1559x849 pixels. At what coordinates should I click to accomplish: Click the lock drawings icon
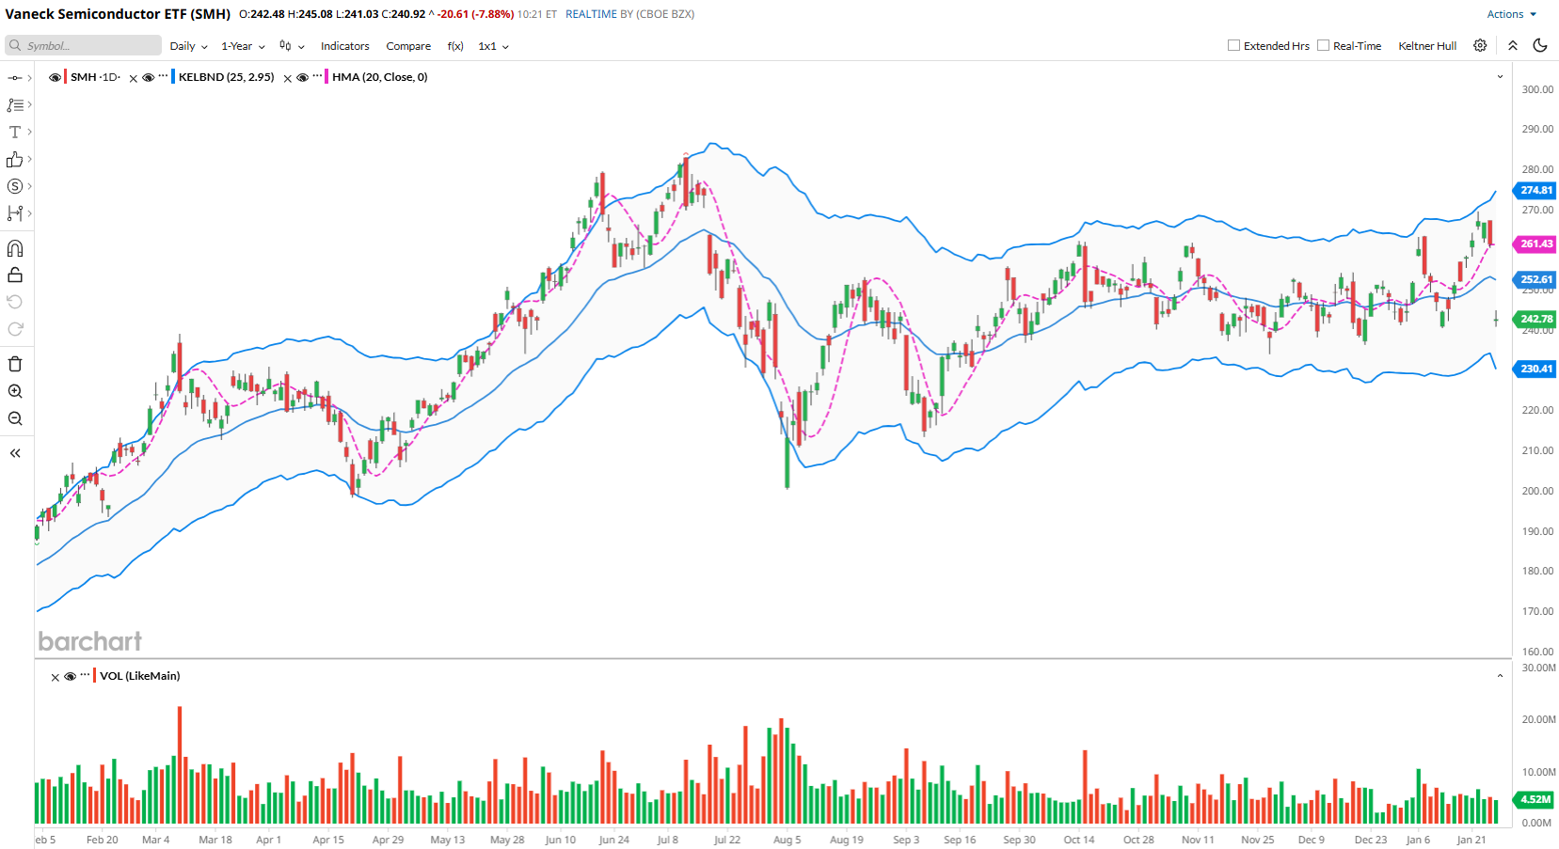click(15, 275)
